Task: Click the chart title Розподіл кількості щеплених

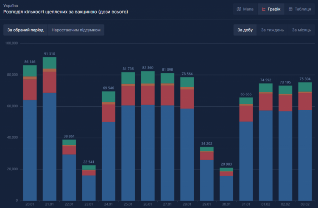Action: (x=66, y=12)
